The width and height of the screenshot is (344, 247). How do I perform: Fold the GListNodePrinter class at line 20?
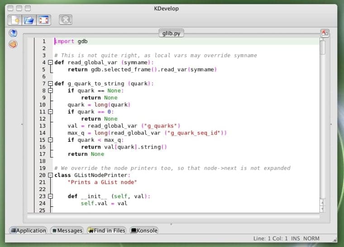51,175
